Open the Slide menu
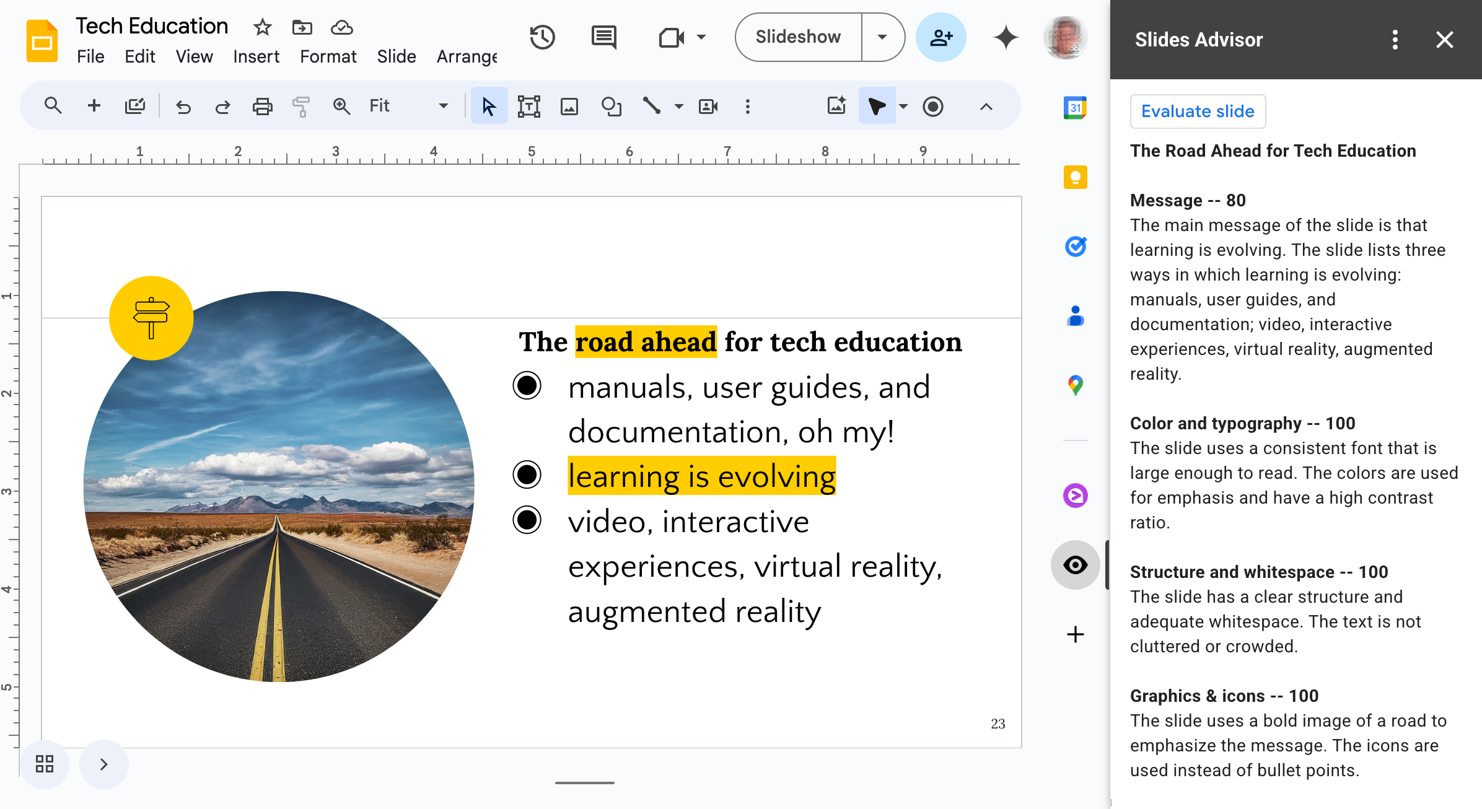 (395, 56)
